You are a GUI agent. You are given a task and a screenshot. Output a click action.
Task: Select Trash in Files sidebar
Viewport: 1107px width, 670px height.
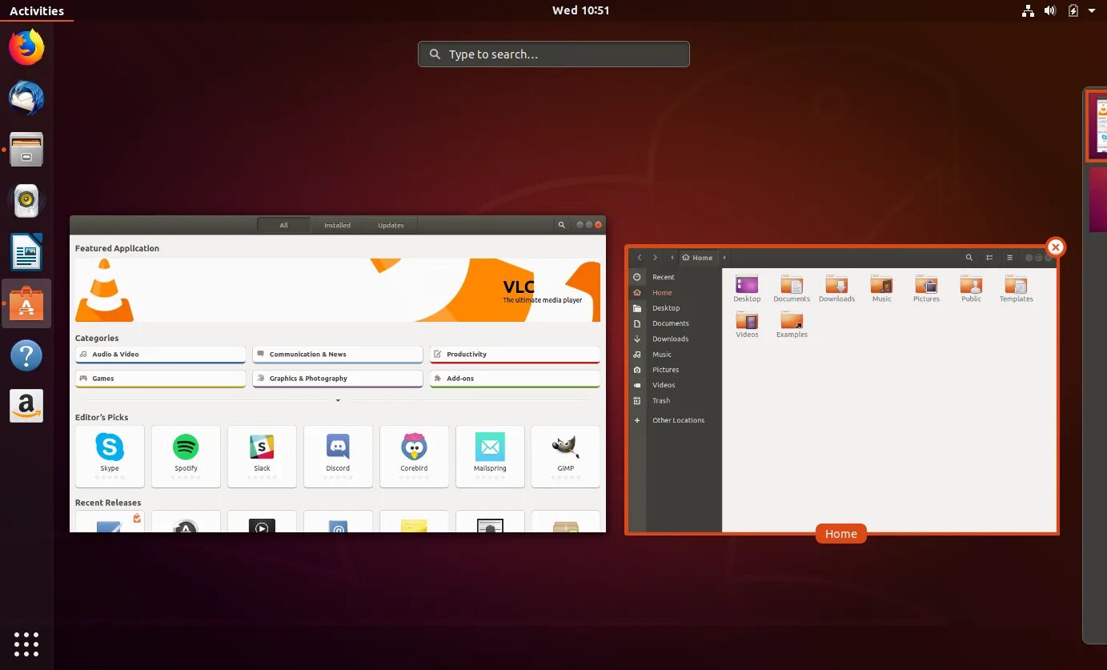(676, 401)
